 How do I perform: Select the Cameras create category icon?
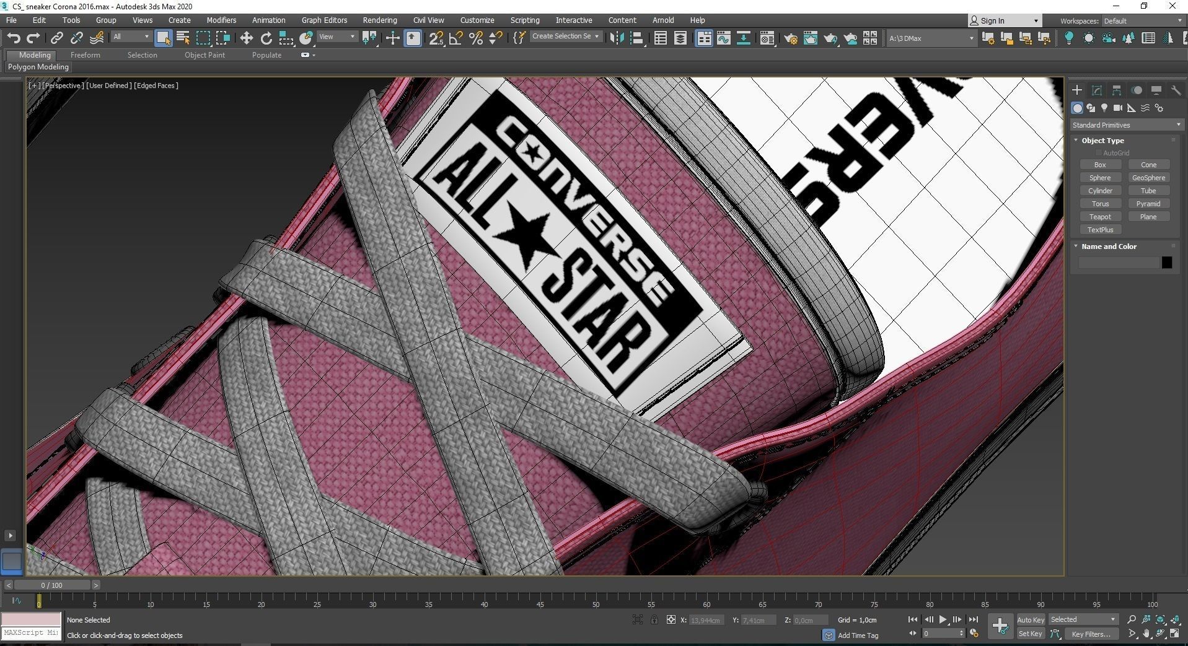coord(1118,108)
